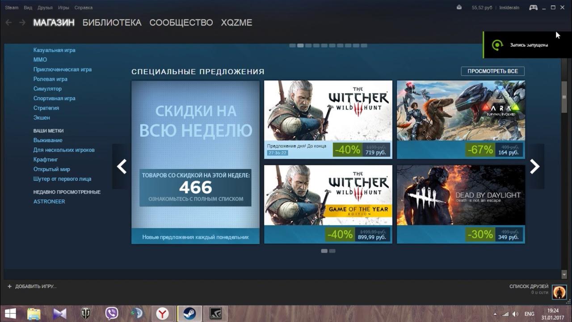The image size is (572, 322).
Task: Switch to the СООБЩЕСТВО tab
Action: pyautogui.click(x=181, y=22)
